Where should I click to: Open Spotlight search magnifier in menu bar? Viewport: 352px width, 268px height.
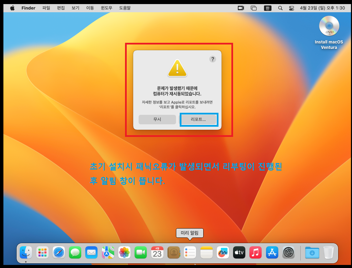point(280,8)
